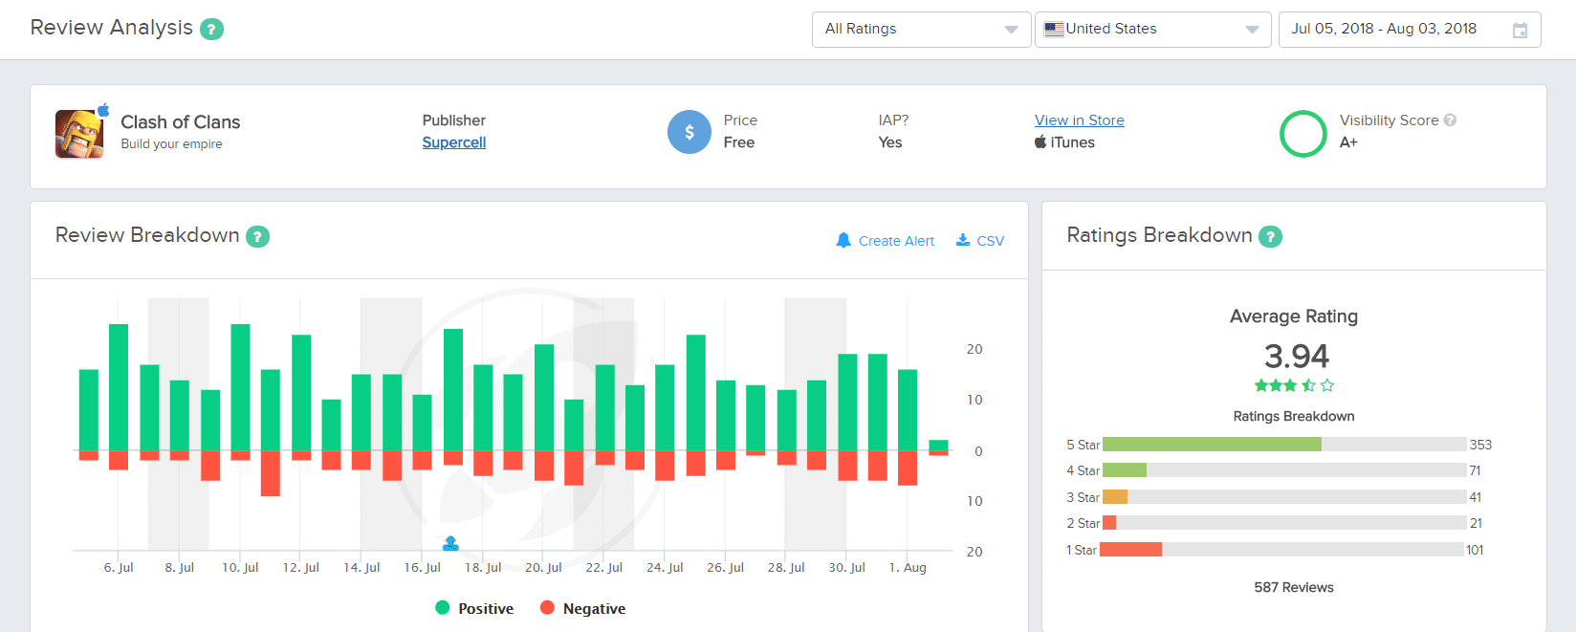Toggle the Negative series legend item

pos(582,608)
